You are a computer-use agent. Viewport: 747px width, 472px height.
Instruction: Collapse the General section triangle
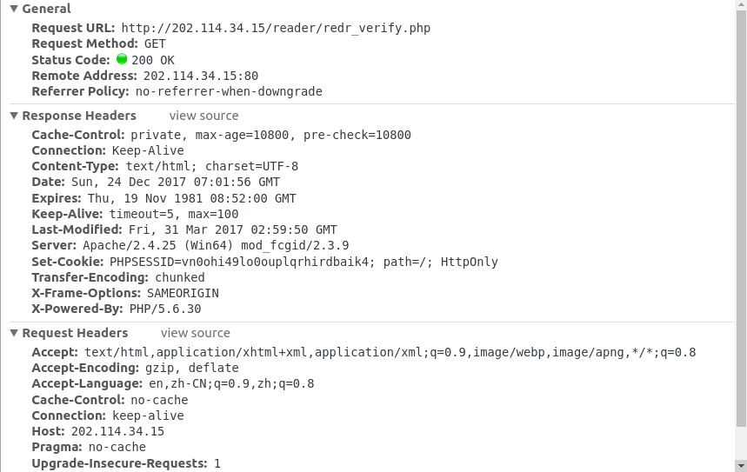[14, 9]
